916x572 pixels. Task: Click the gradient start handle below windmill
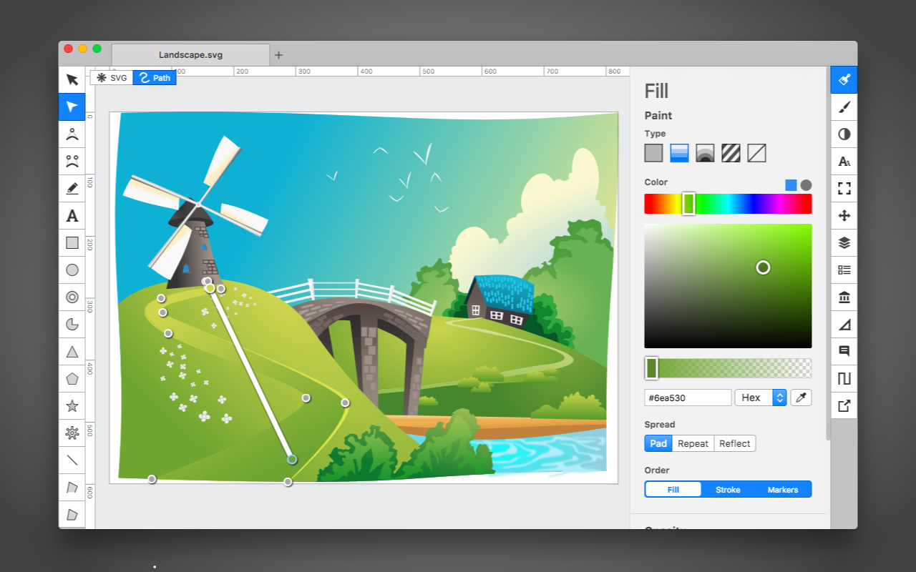(210, 287)
